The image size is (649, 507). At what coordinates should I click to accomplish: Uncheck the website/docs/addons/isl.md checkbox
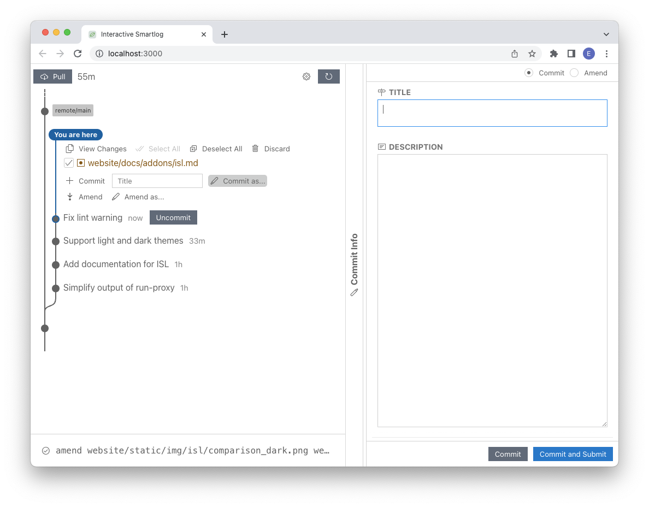pos(68,162)
